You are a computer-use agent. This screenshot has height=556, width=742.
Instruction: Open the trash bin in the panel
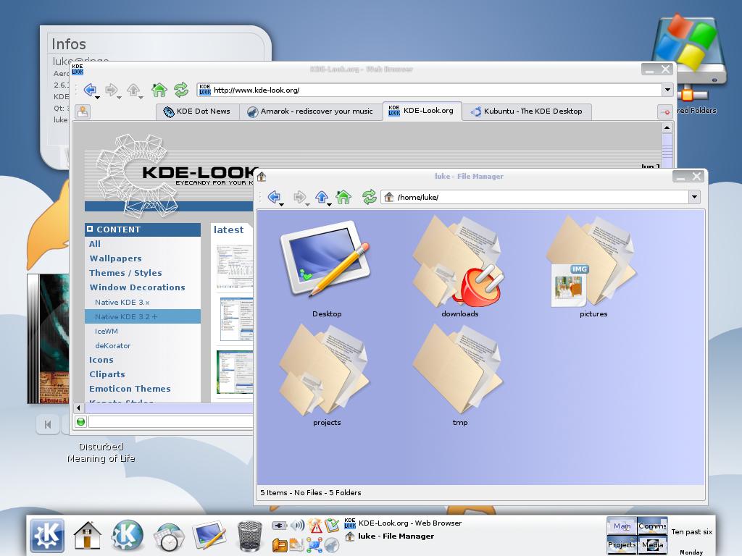click(x=249, y=536)
